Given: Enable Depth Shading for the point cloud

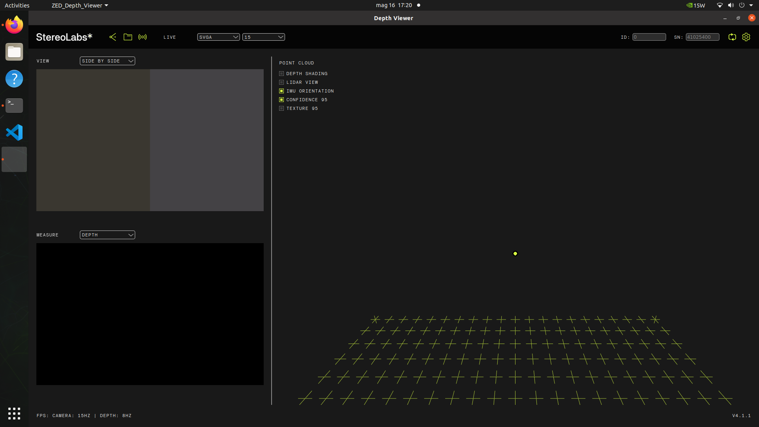Looking at the screenshot, I should (x=281, y=74).
